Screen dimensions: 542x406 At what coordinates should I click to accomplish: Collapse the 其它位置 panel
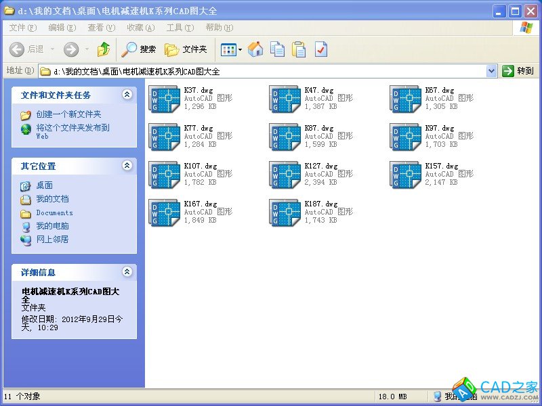tap(127, 166)
